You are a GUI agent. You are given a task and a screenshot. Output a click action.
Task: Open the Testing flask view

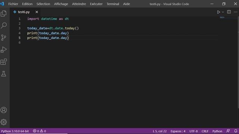click(4, 74)
